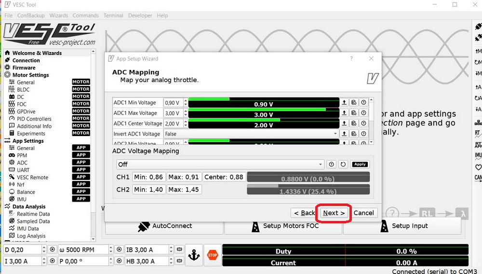Click the read-default icon for ADC1 Center Voltage
The height and width of the screenshot is (274, 482).
(x=354, y=123)
